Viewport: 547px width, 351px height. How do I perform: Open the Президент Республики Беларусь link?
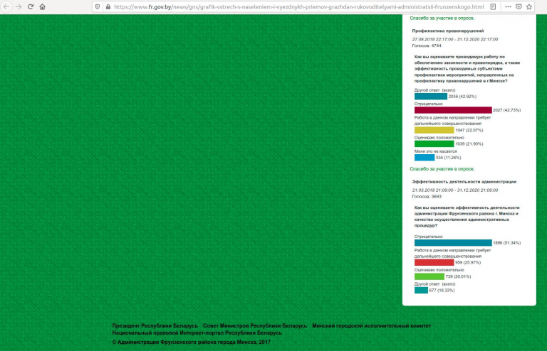point(155,325)
